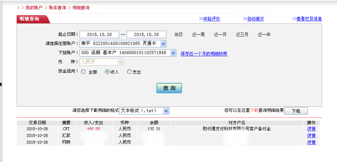The width and height of the screenshot is (337, 162).
Task: Click the start date input field
Action: point(99,34)
